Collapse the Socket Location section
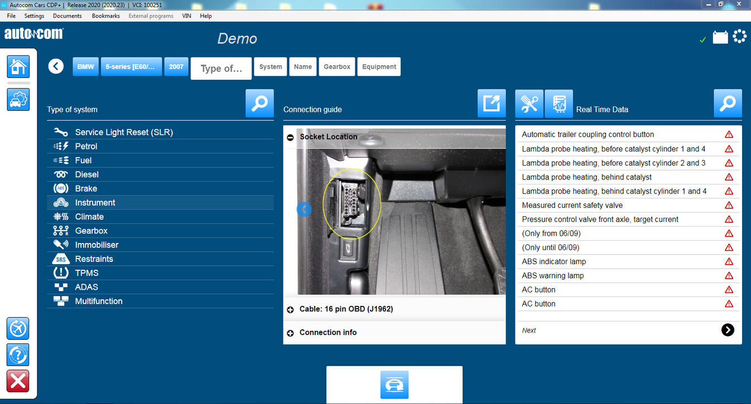This screenshot has width=751, height=404. pos(290,137)
